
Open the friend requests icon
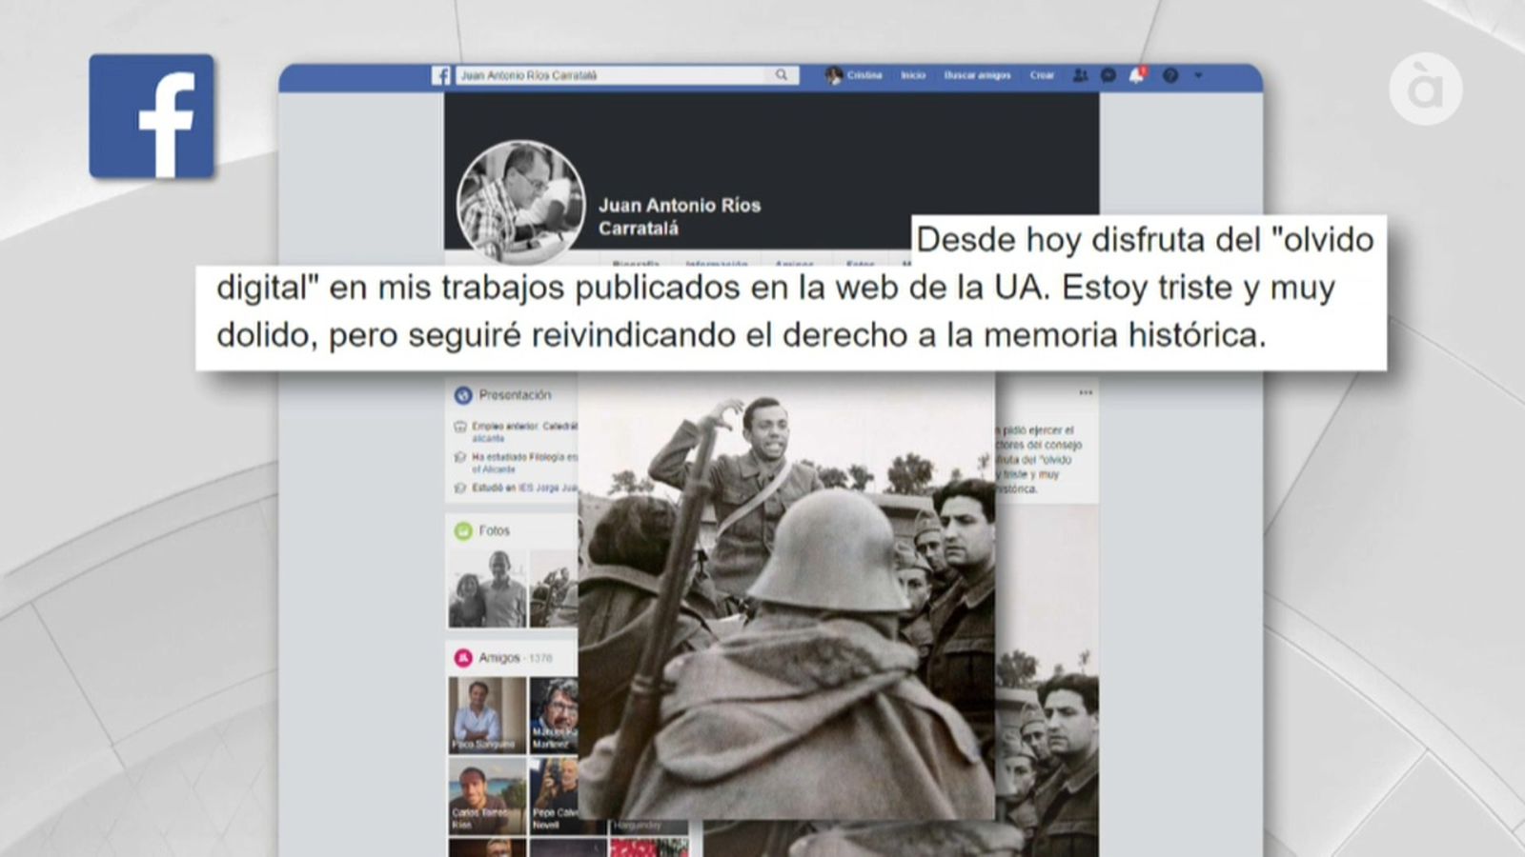[x=1080, y=75]
